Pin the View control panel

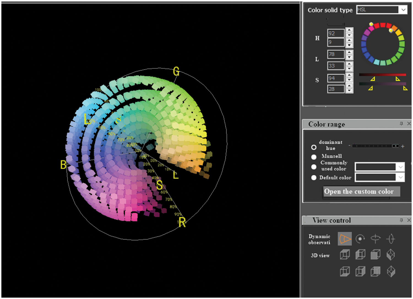[x=401, y=220]
